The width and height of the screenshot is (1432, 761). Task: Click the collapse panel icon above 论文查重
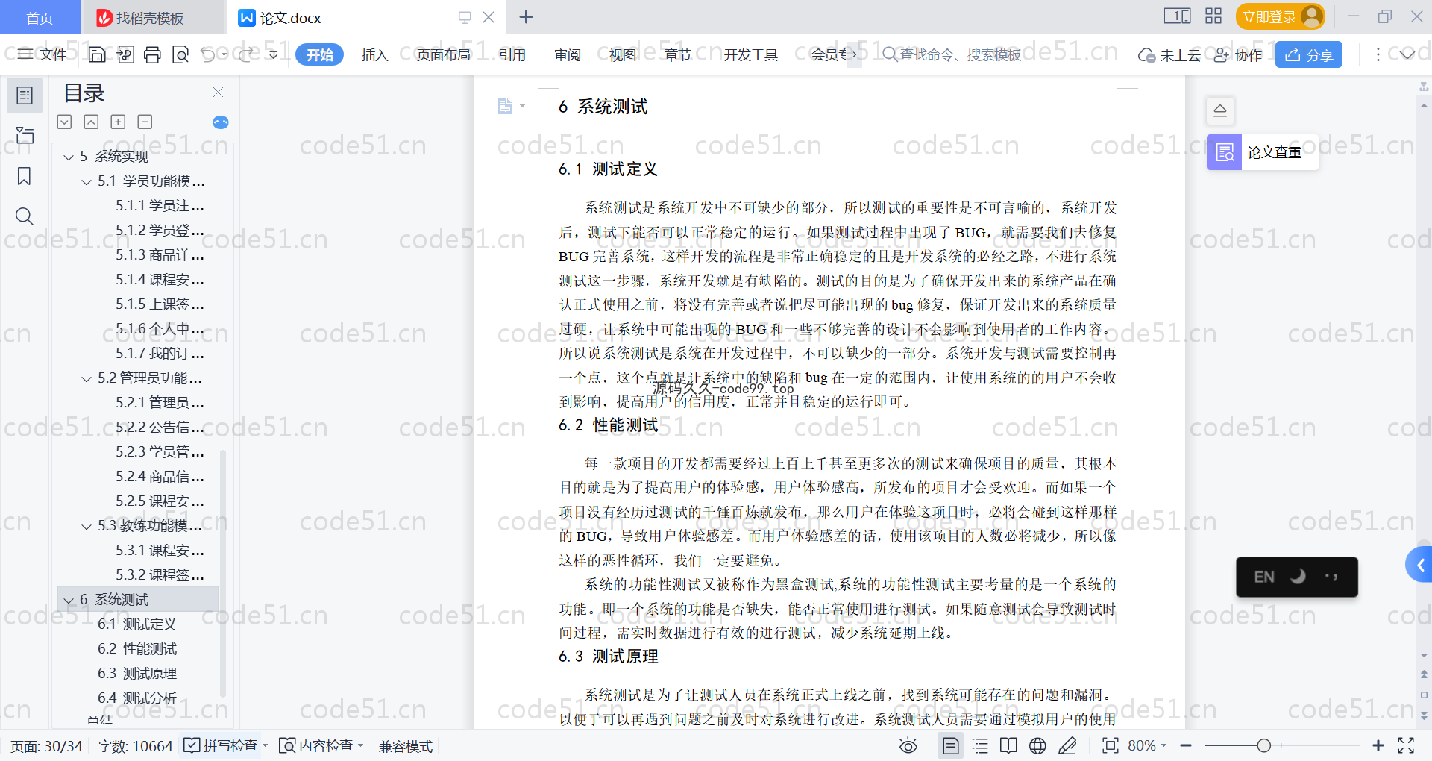(1220, 110)
